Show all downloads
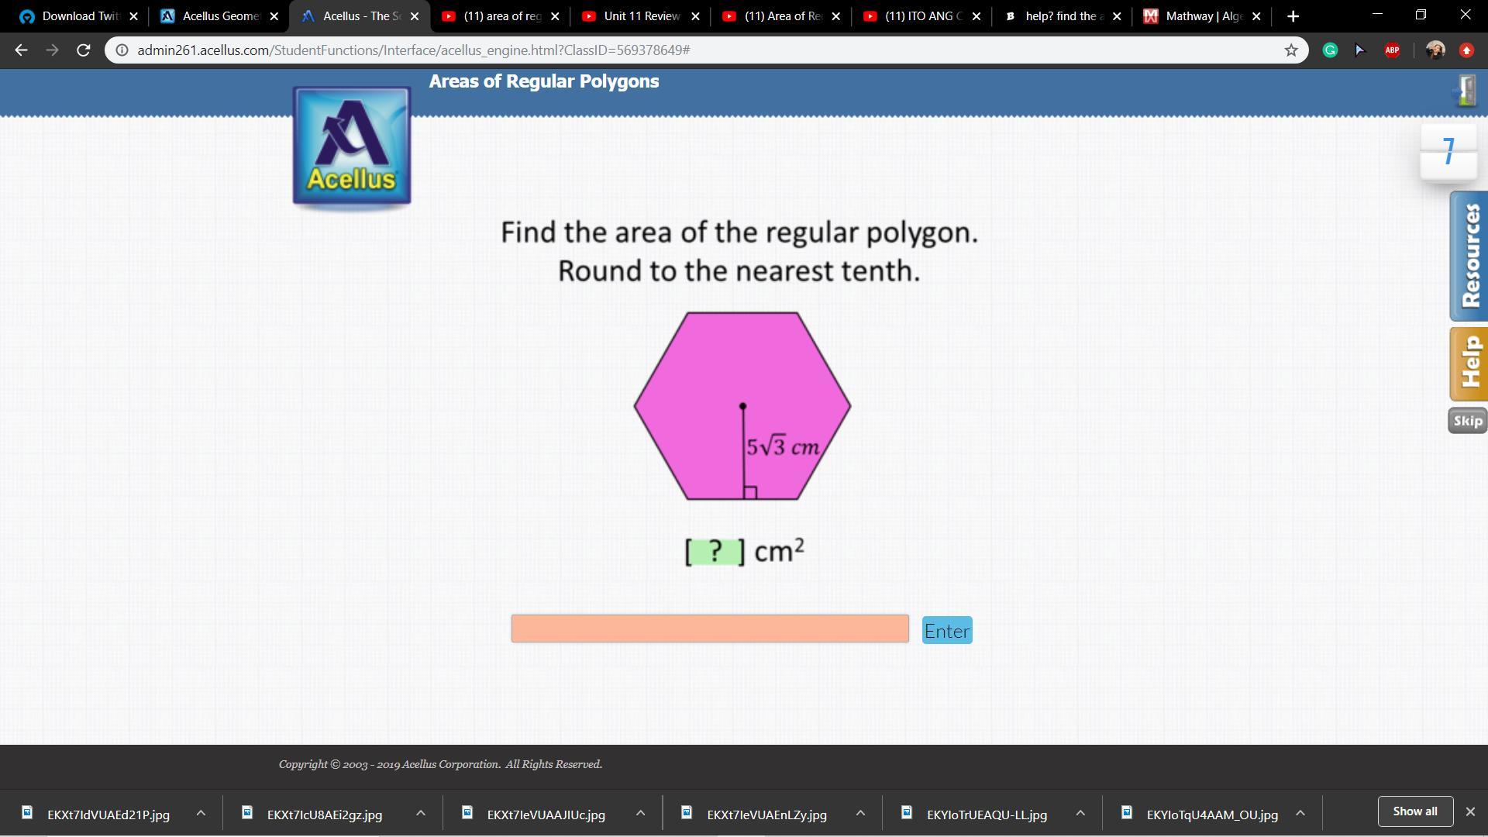Image resolution: width=1488 pixels, height=837 pixels. (1414, 811)
